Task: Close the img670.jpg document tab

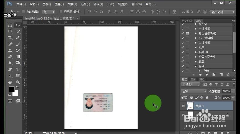Action: tap(78, 18)
